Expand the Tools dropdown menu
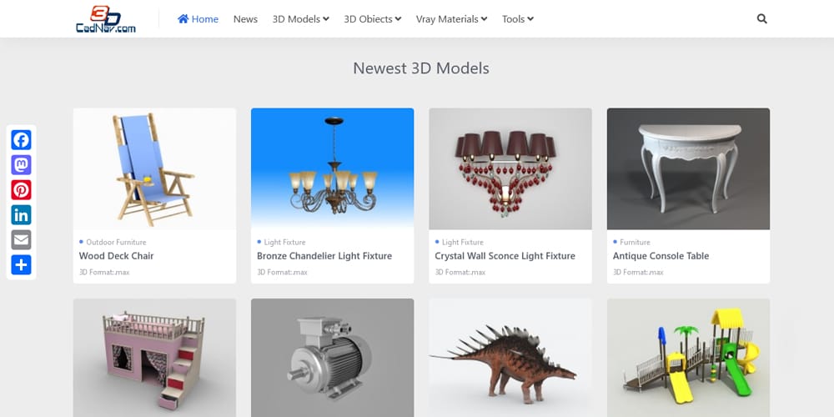This screenshot has height=417, width=834. click(517, 19)
